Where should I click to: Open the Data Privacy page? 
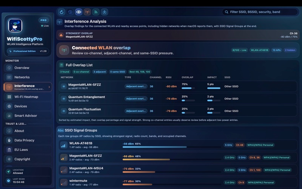[28, 140]
